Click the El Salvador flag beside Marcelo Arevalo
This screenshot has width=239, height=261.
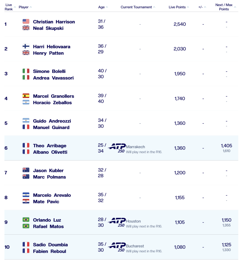click(26, 195)
